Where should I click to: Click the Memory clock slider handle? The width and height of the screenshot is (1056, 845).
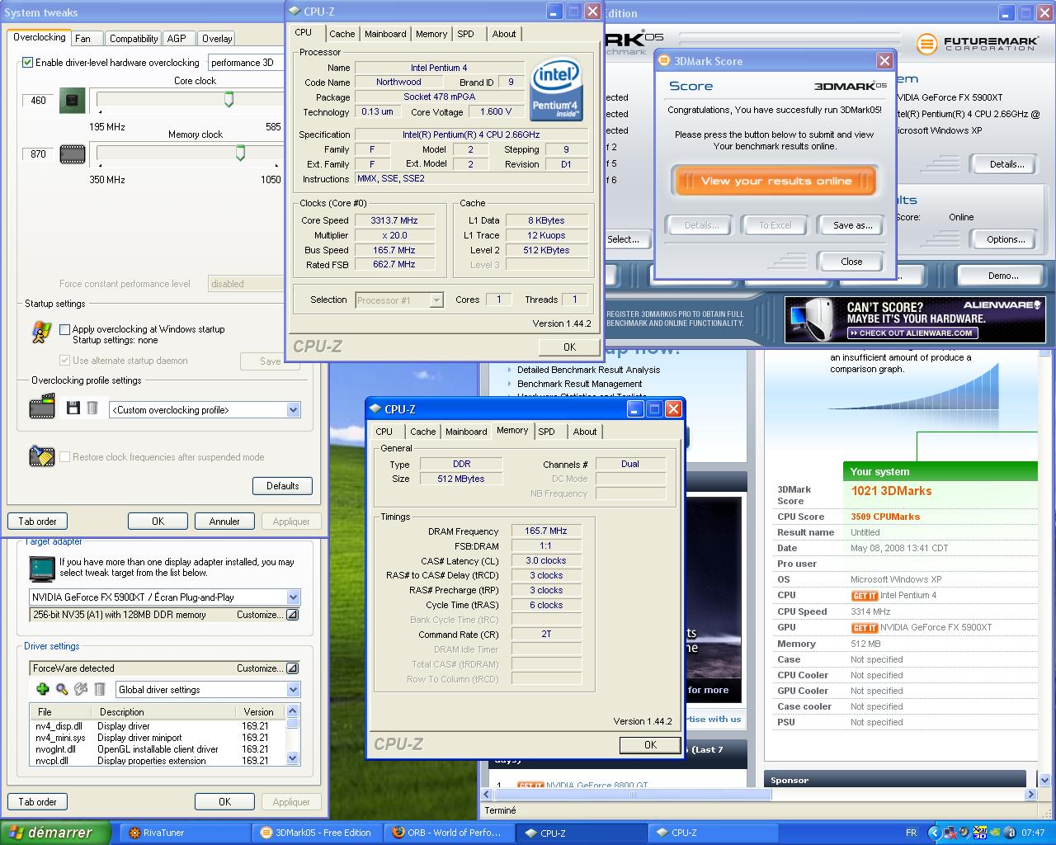[241, 152]
